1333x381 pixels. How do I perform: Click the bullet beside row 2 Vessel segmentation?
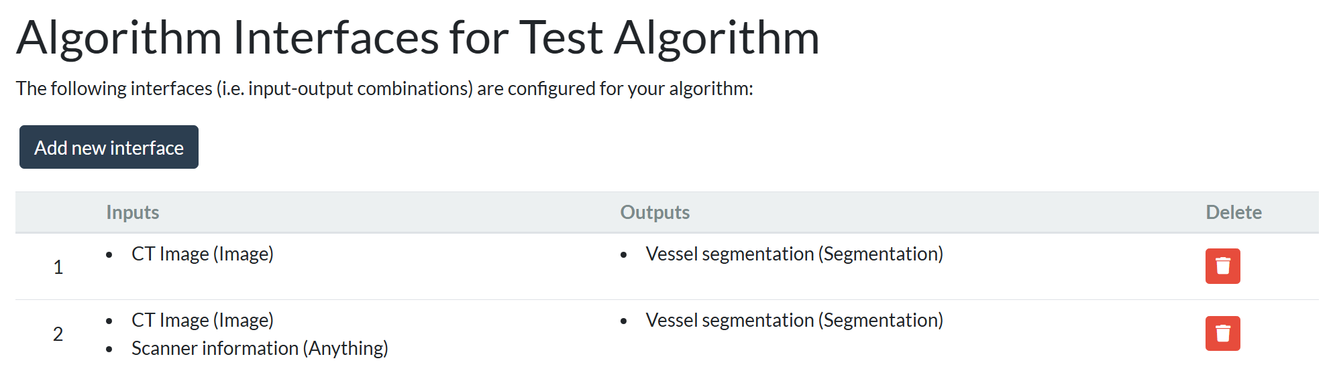point(624,321)
